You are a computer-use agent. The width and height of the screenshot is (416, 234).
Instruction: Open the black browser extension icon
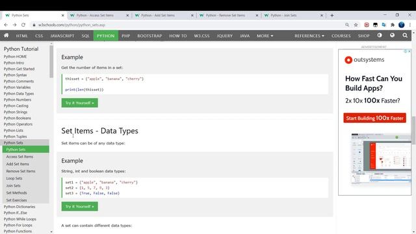click(375, 25)
